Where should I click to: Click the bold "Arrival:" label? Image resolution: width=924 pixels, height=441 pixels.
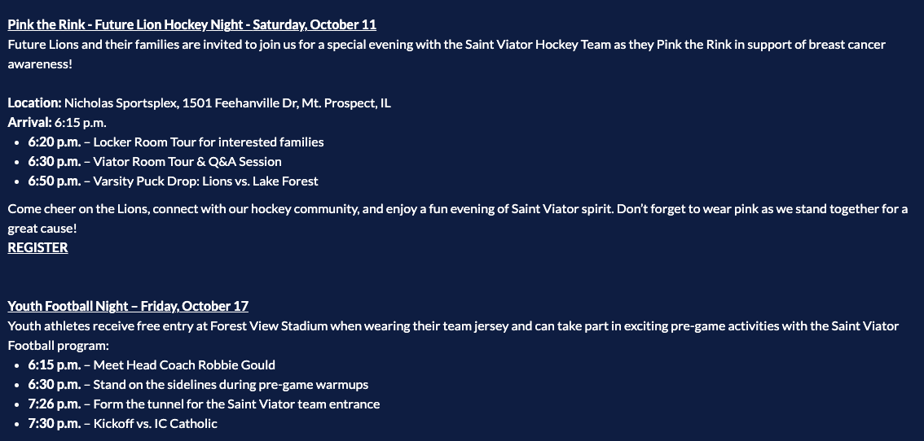tap(29, 123)
